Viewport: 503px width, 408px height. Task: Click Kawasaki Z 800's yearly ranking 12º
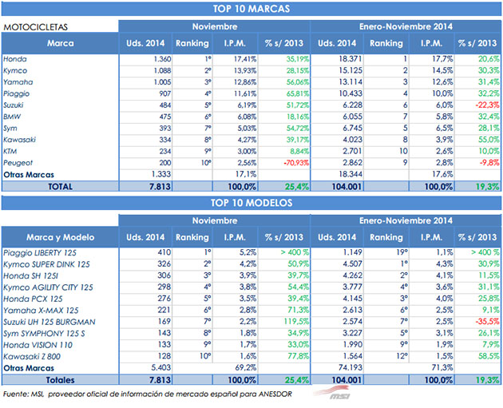[402, 356]
